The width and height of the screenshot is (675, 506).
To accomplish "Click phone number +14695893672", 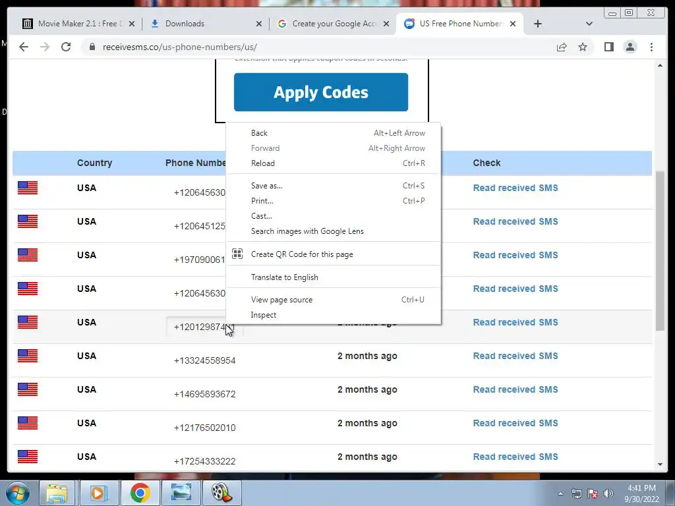I will pyautogui.click(x=204, y=394).
